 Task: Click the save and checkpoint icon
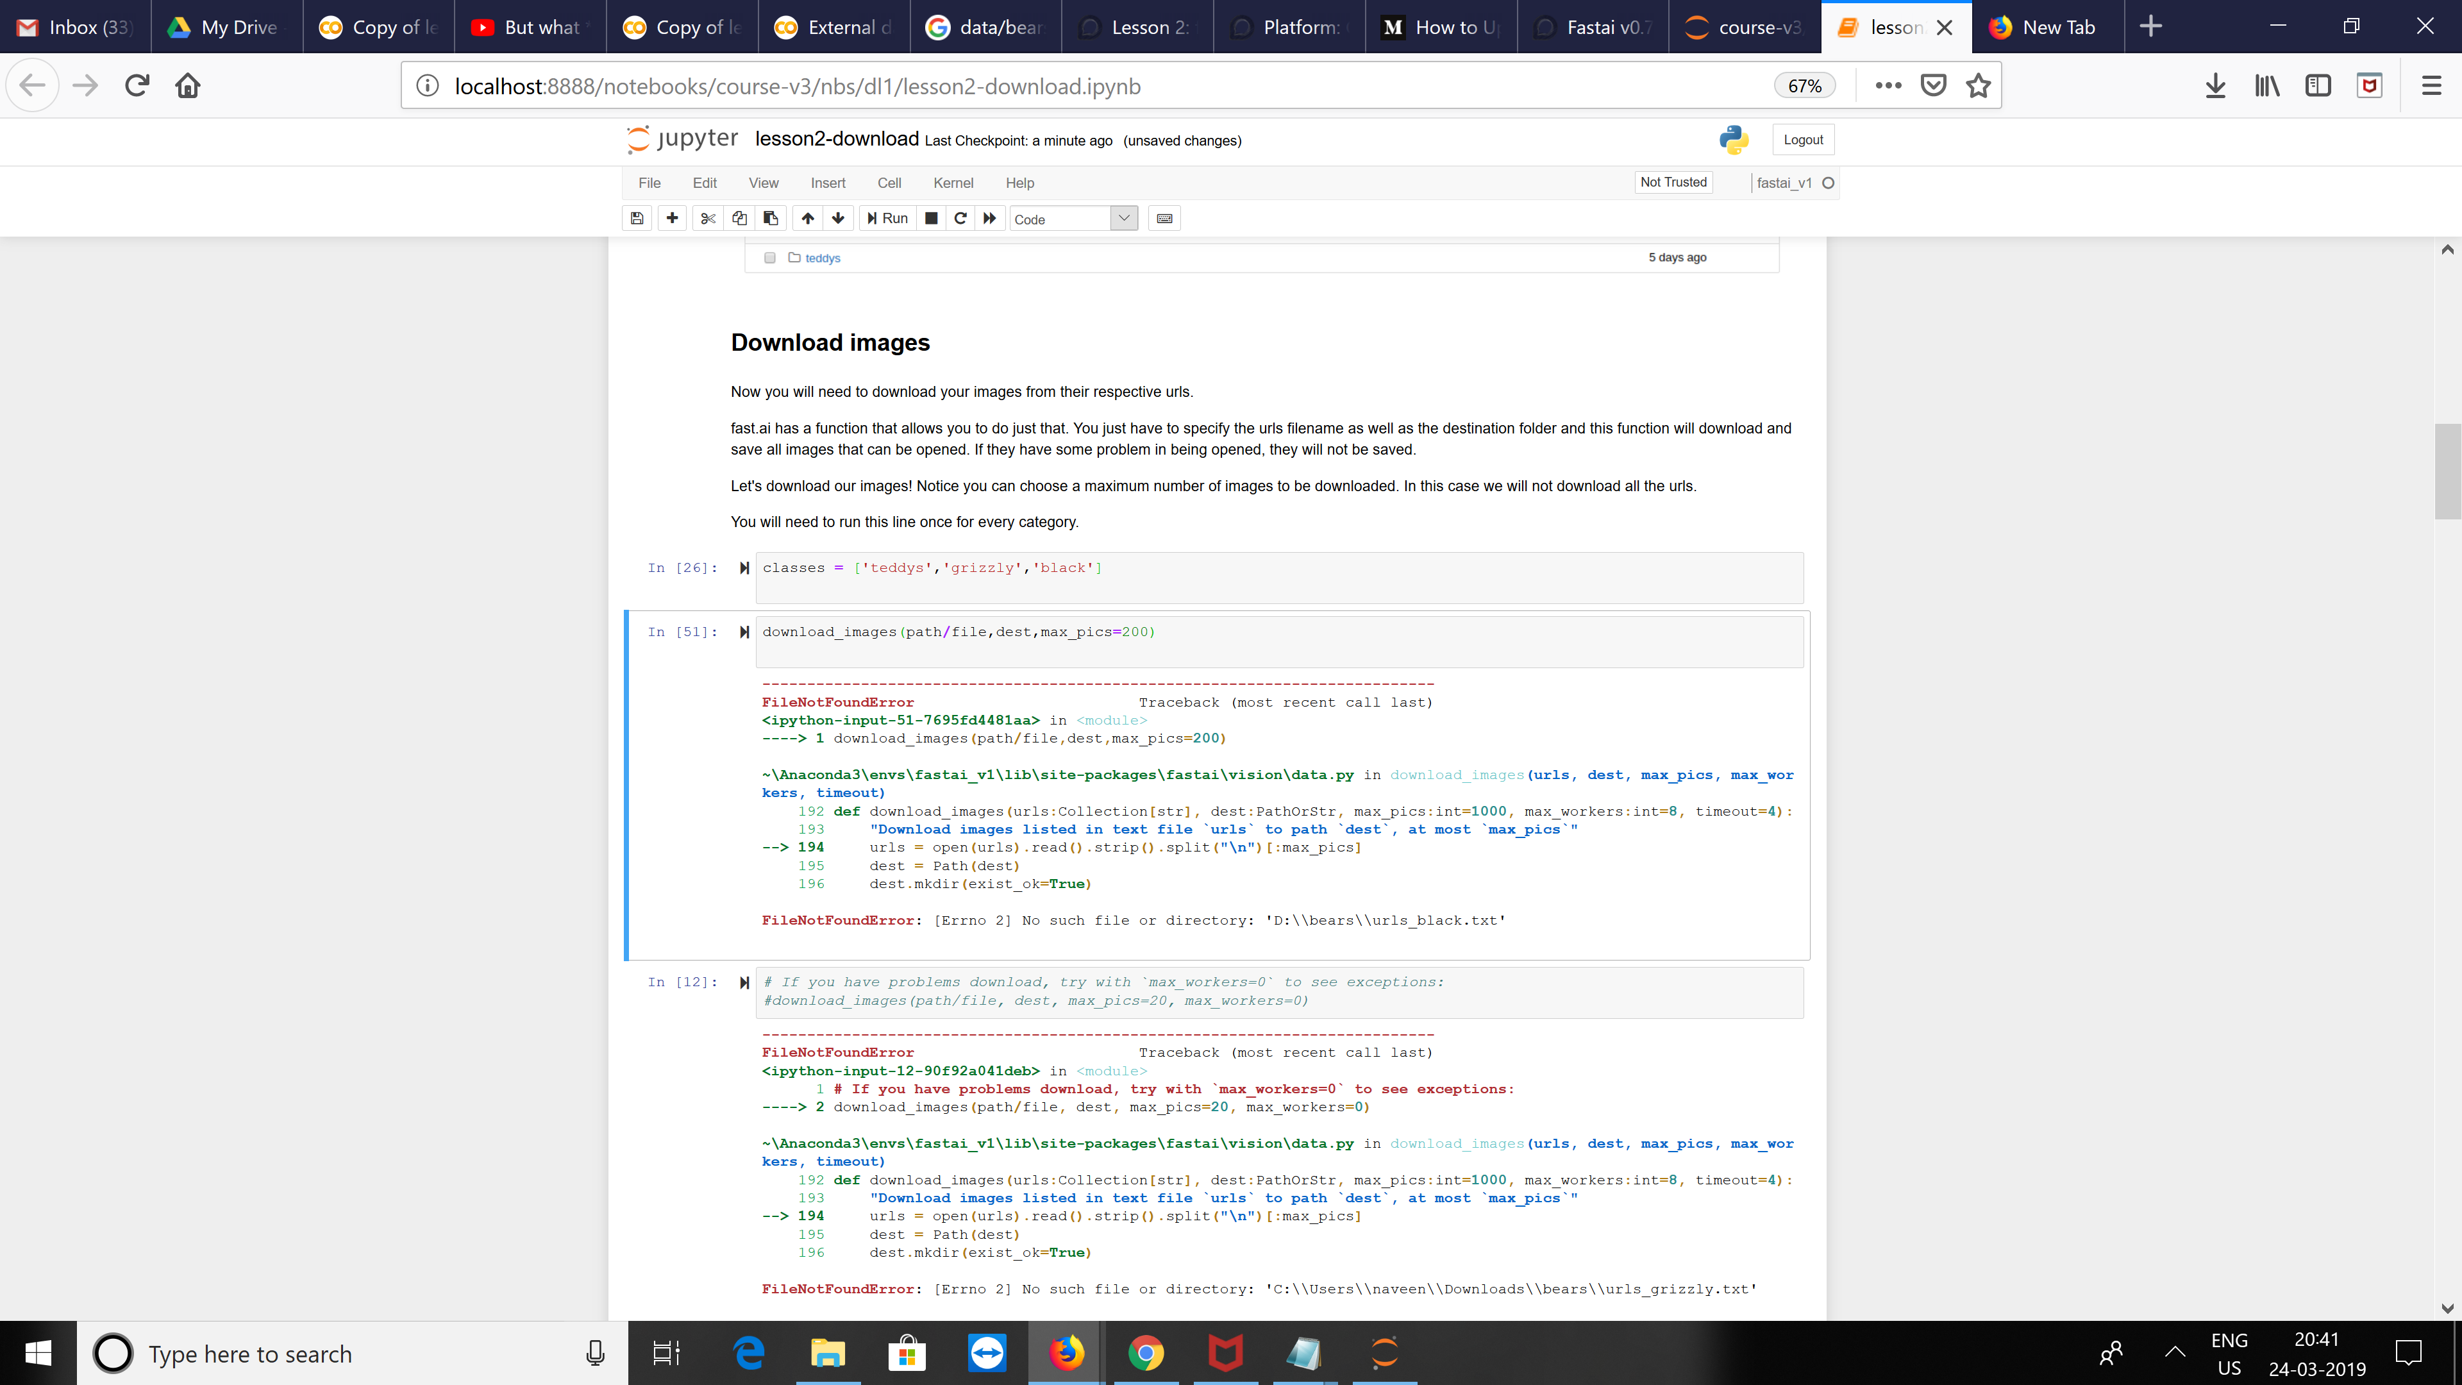click(637, 218)
